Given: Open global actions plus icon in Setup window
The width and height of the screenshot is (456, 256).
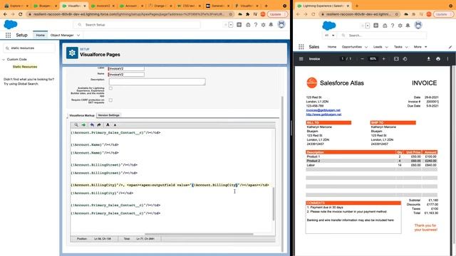Looking at the screenshot, I should [239, 25].
